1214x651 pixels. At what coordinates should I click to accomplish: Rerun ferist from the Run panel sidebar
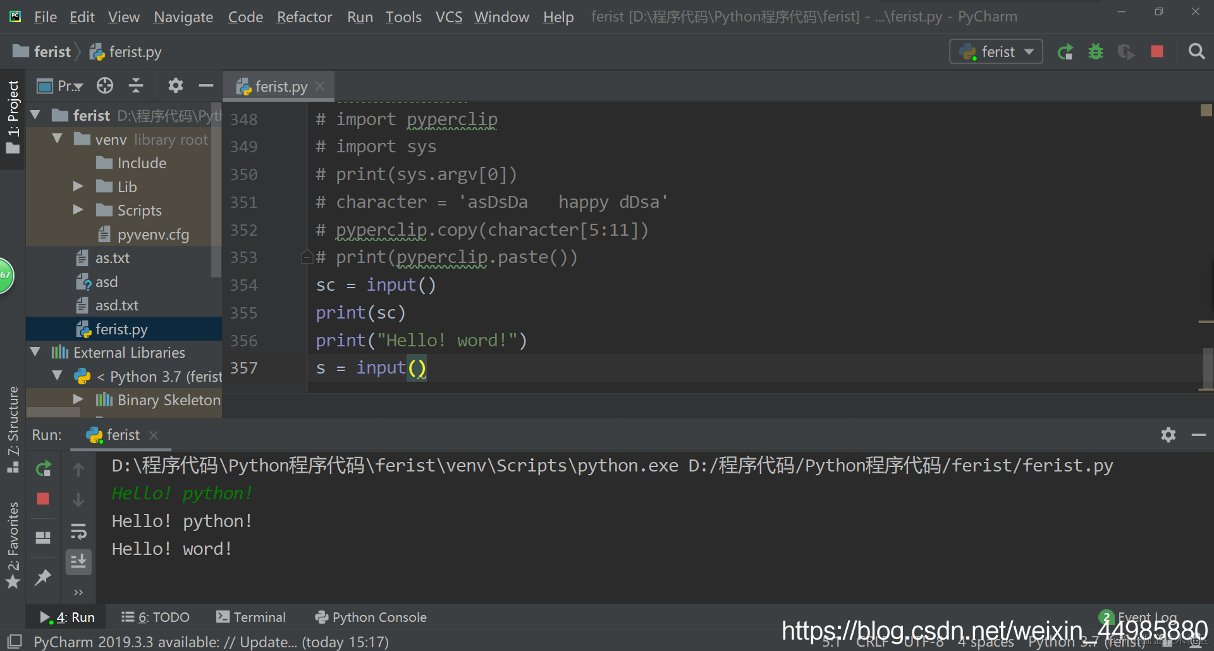pyautogui.click(x=43, y=469)
